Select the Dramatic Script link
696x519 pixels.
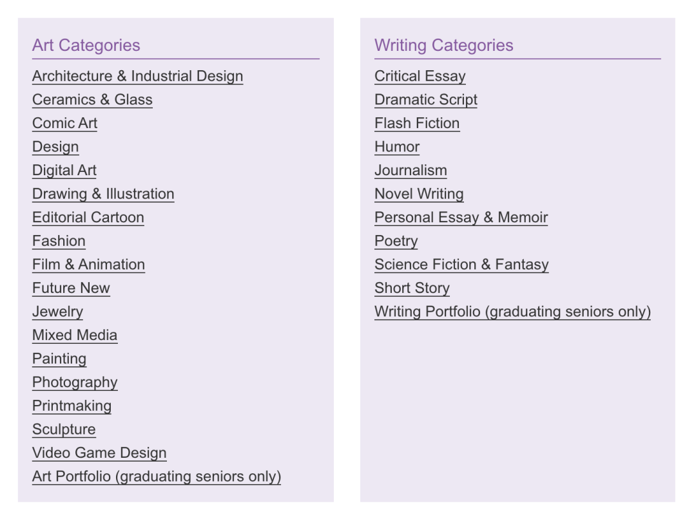pos(426,100)
